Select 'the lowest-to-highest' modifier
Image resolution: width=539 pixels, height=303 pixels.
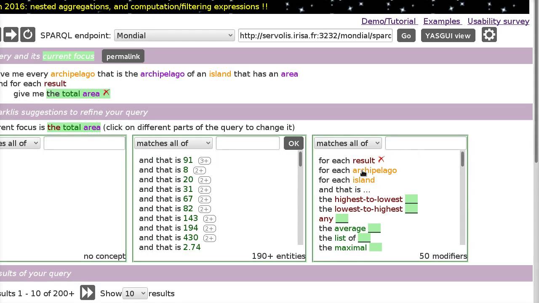click(368, 209)
